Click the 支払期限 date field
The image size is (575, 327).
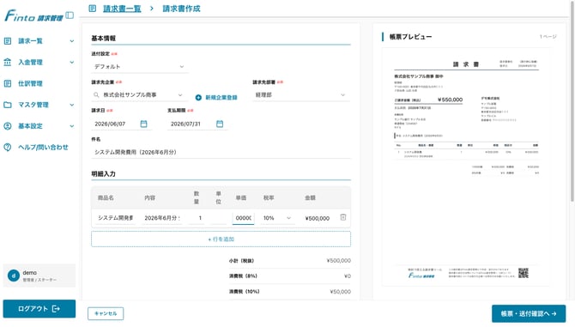197,124
